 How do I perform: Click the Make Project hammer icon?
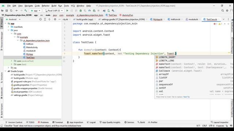coord(26,11)
